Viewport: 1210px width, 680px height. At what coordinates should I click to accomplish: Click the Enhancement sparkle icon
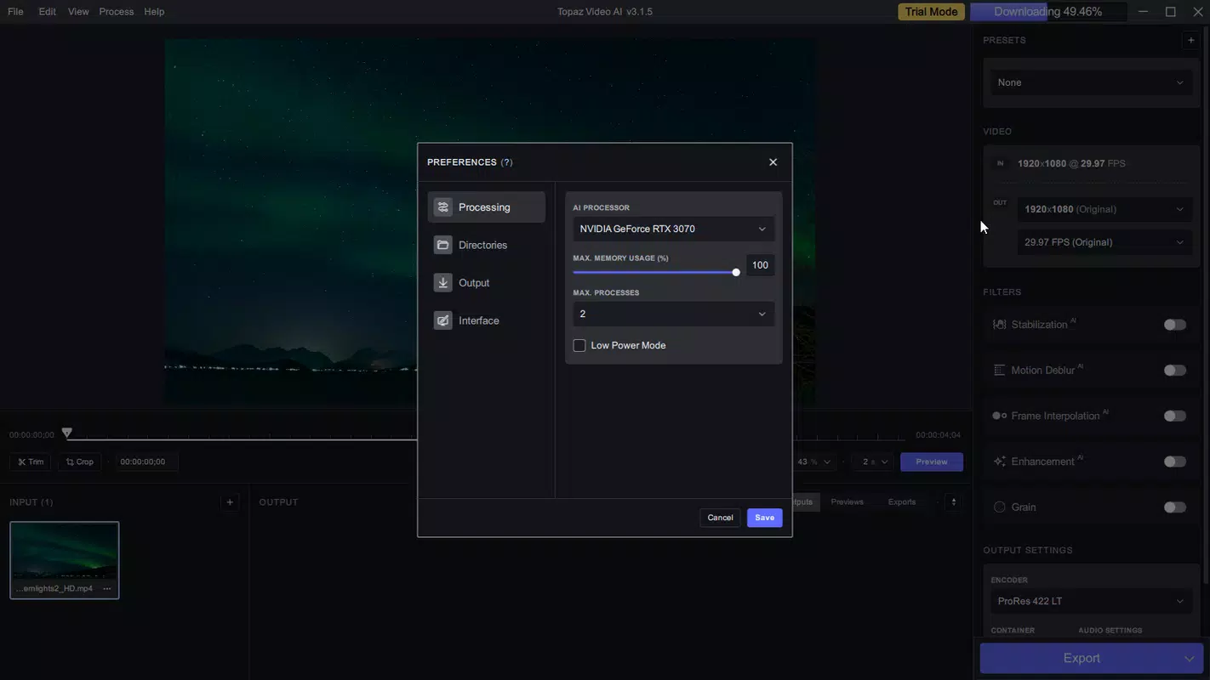[998, 461]
